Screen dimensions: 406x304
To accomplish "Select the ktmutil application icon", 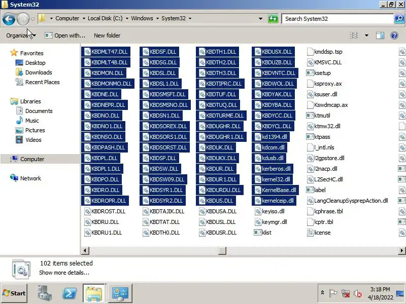I will (310, 116).
